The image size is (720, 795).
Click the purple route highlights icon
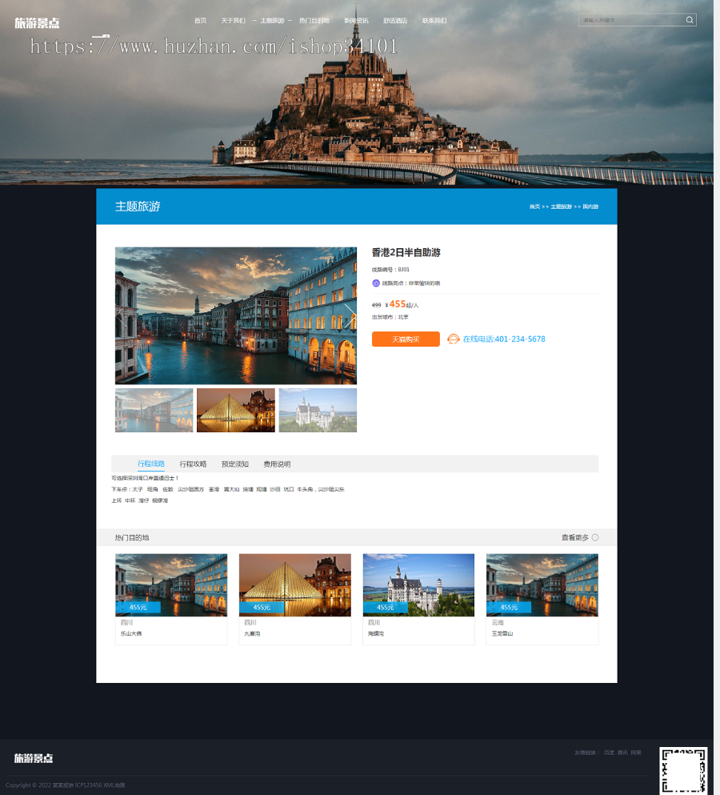coord(376,283)
